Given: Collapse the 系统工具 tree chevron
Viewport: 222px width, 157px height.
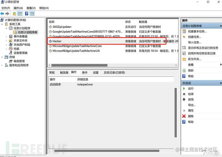Looking at the screenshot, I should pyautogui.click(x=2, y=24).
